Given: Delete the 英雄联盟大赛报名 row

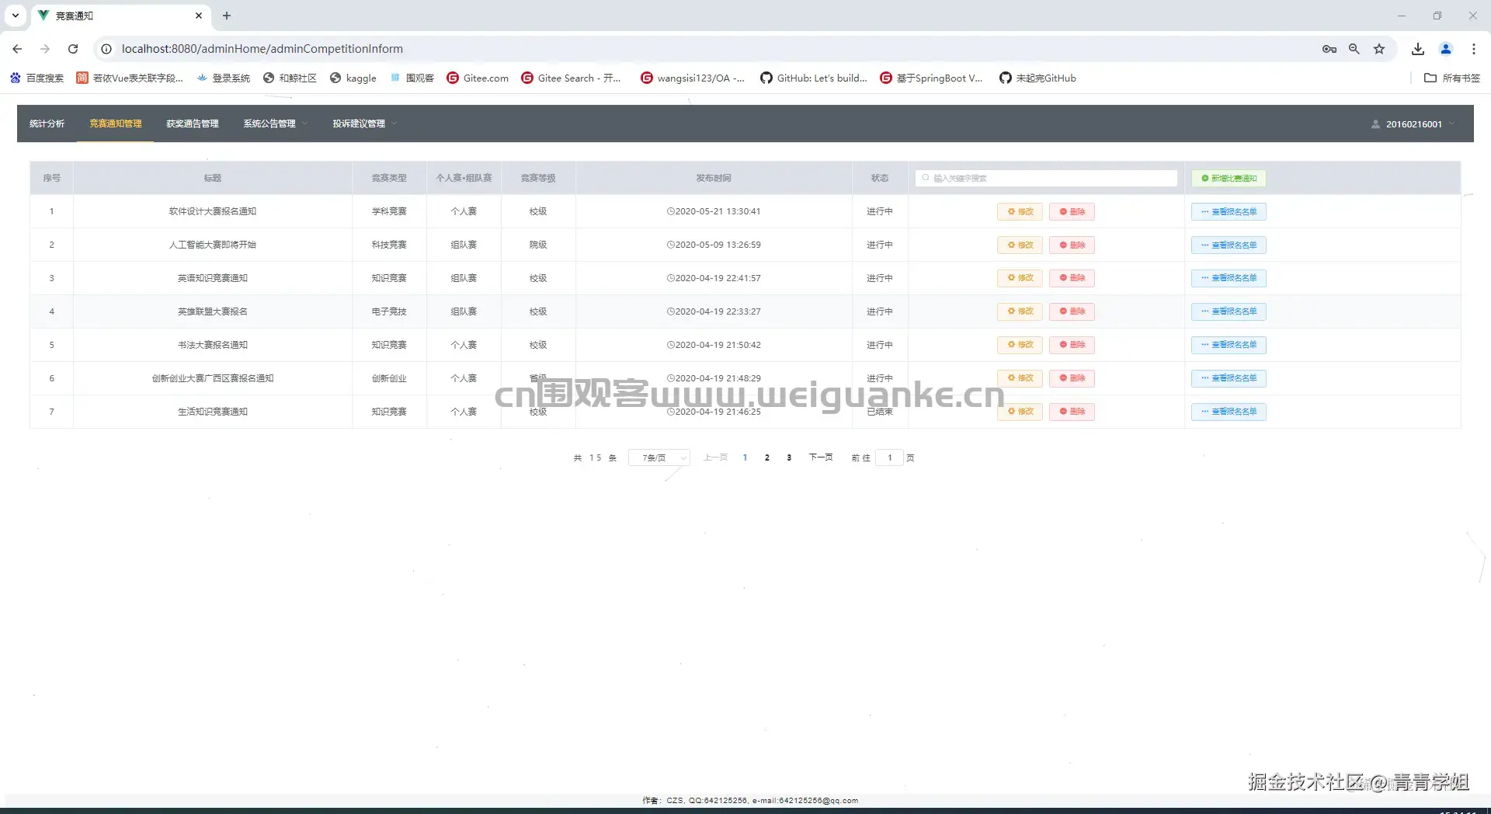Looking at the screenshot, I should [x=1072, y=311].
